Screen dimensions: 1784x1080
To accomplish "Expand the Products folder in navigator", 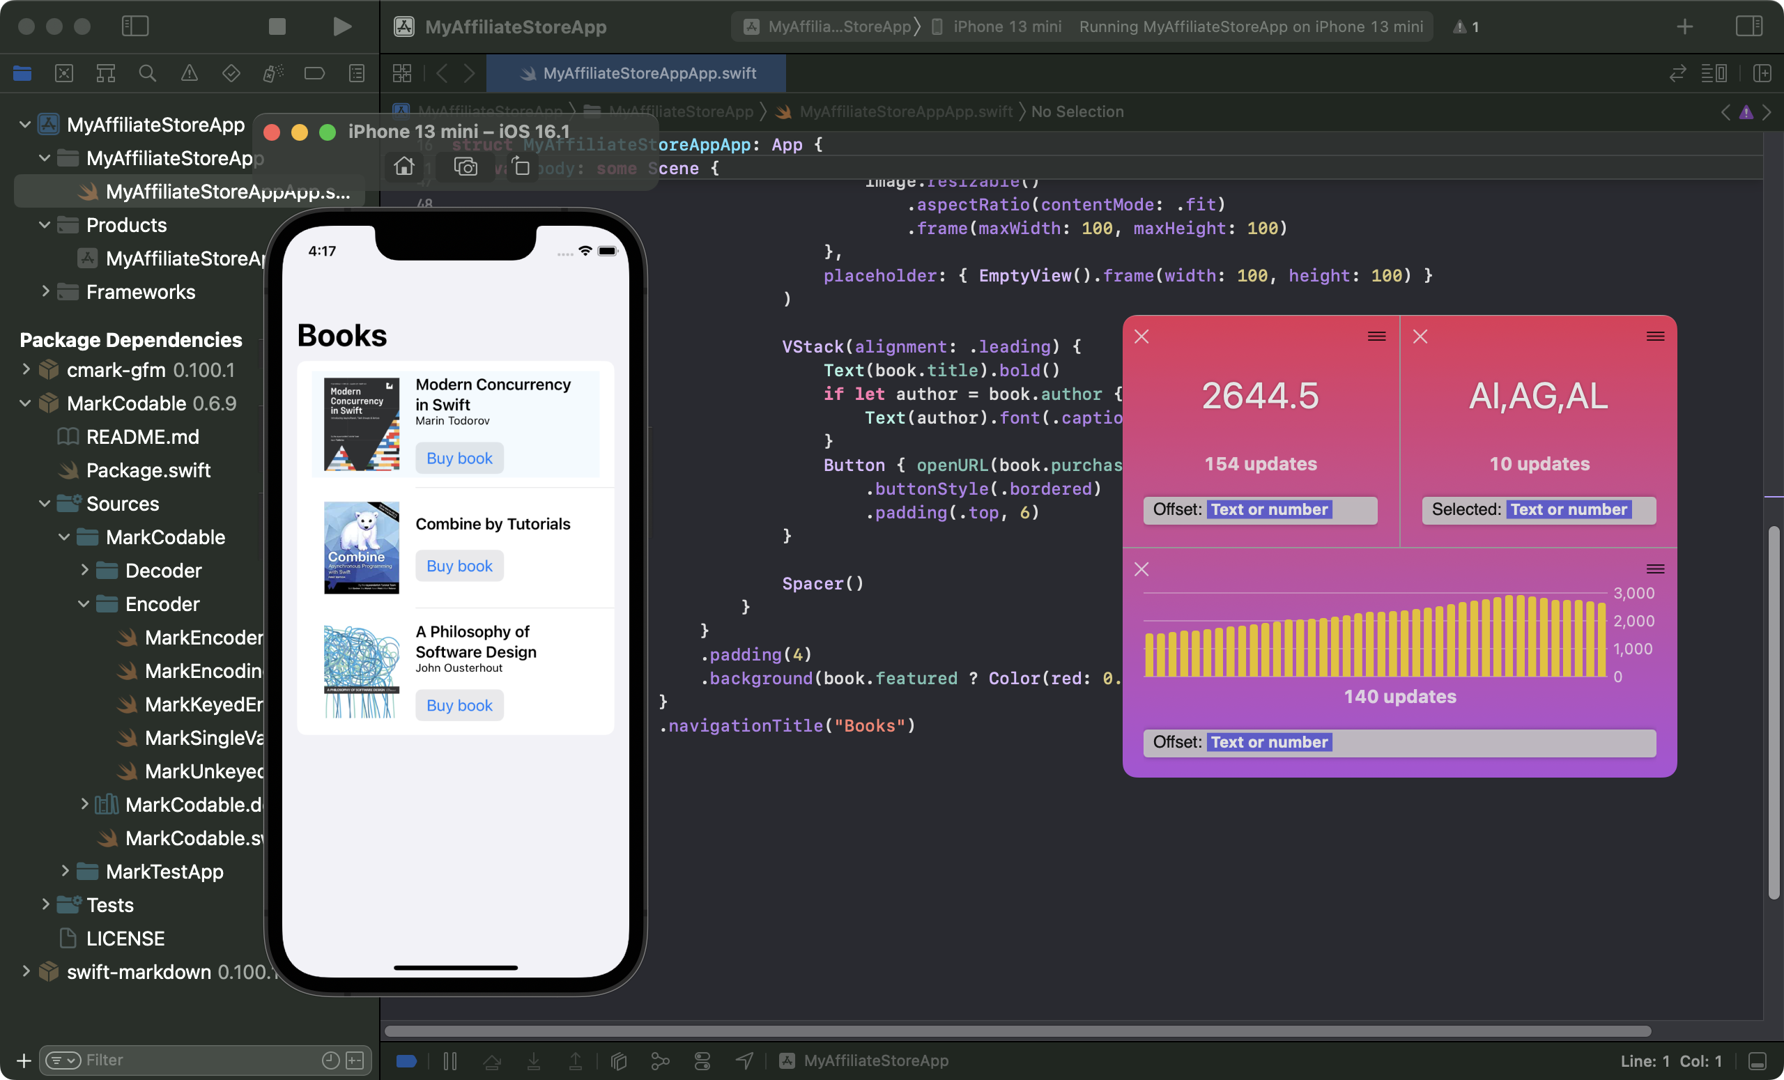I will 46,224.
